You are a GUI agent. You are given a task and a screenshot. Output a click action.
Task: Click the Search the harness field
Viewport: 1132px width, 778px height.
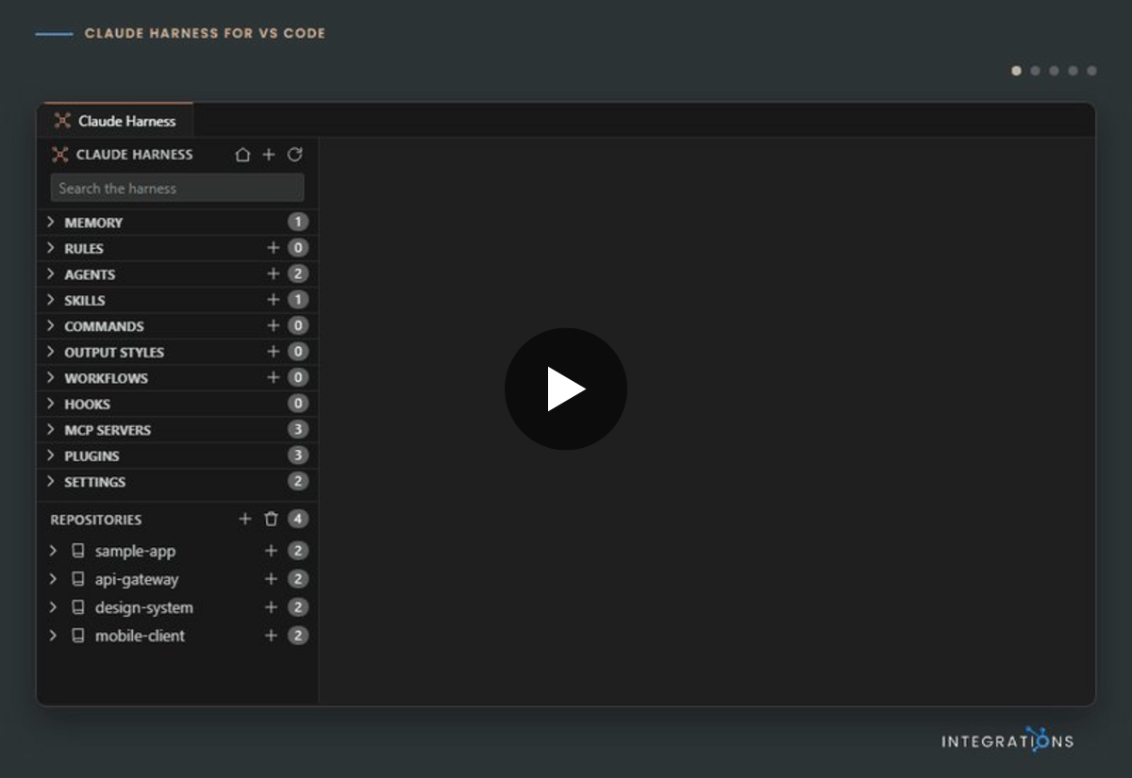[177, 188]
